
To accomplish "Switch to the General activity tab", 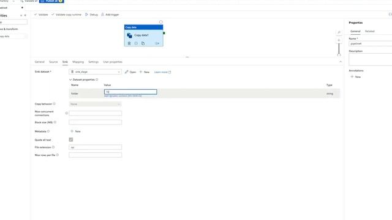I will tap(39, 62).
